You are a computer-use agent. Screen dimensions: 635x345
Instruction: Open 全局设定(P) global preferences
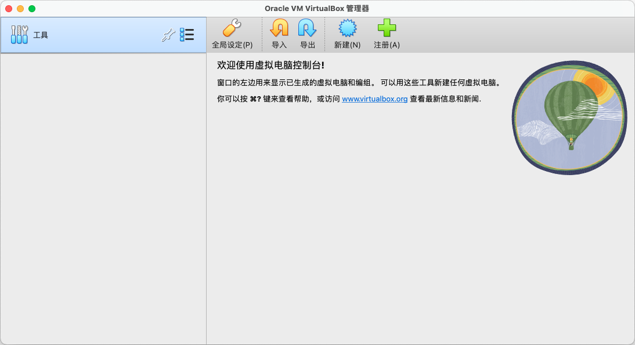click(x=232, y=34)
